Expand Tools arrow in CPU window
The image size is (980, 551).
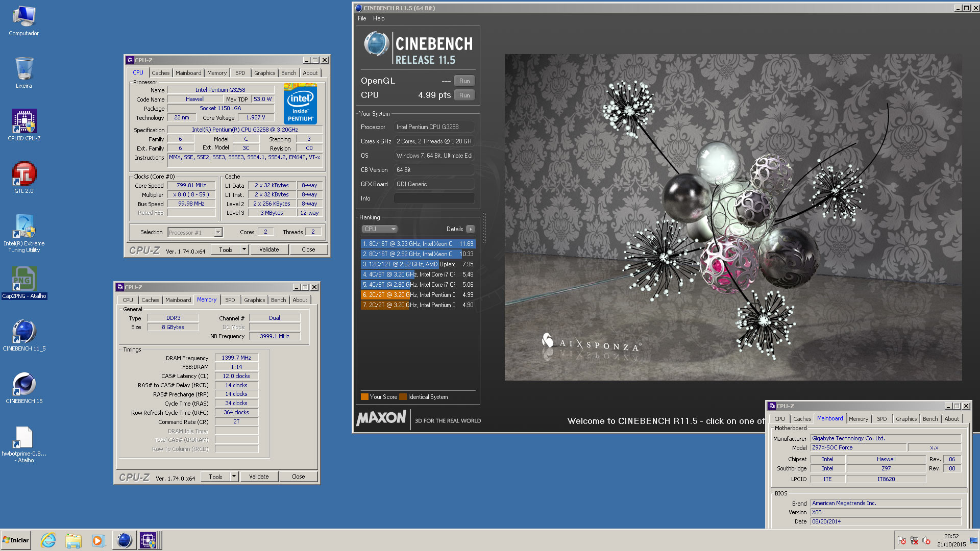(x=244, y=249)
